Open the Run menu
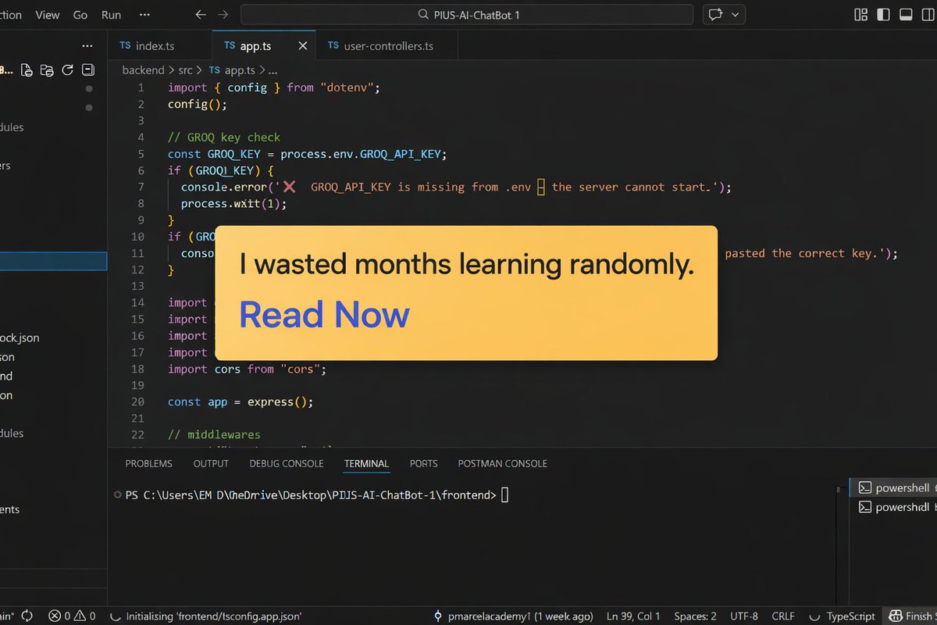 (112, 15)
